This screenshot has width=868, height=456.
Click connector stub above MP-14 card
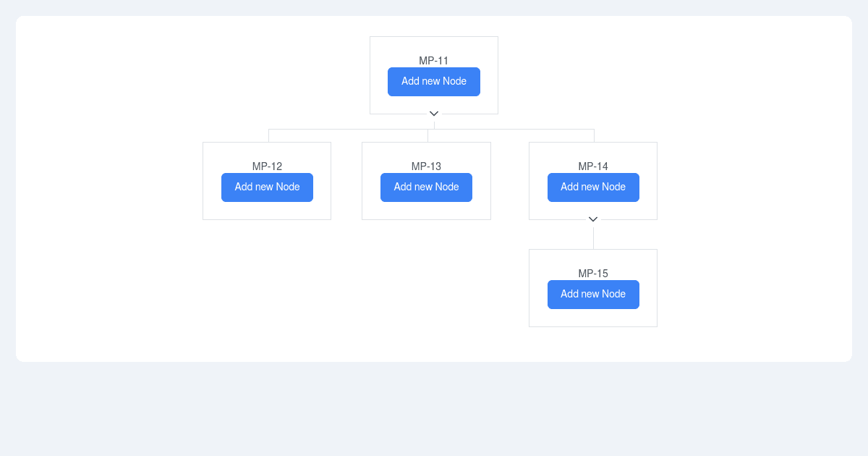(594, 135)
